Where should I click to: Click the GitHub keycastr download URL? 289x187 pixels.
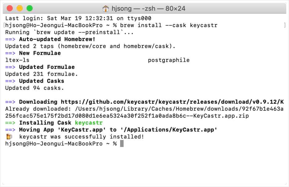pos(172,102)
